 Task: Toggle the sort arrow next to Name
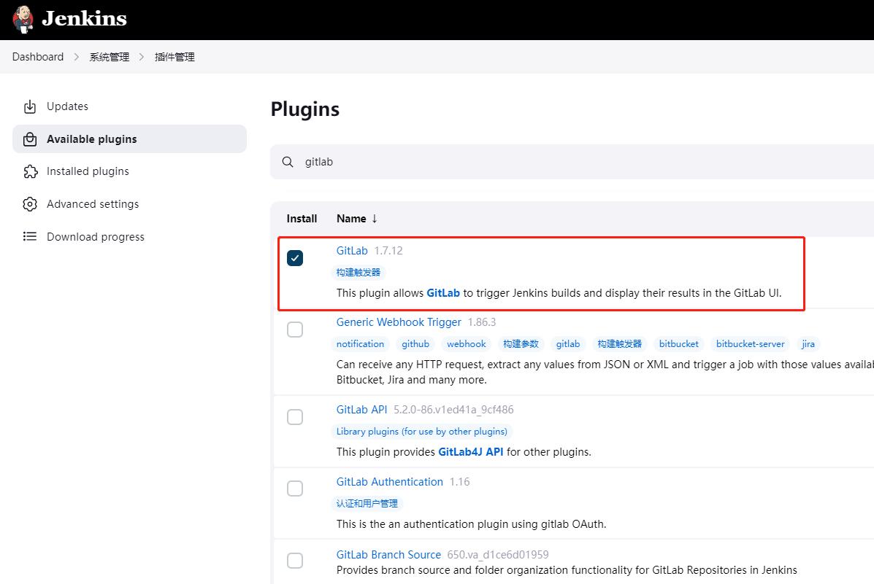point(373,218)
